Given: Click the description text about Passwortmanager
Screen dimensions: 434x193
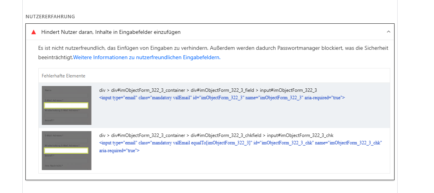Looking at the screenshot, I should [x=213, y=53].
